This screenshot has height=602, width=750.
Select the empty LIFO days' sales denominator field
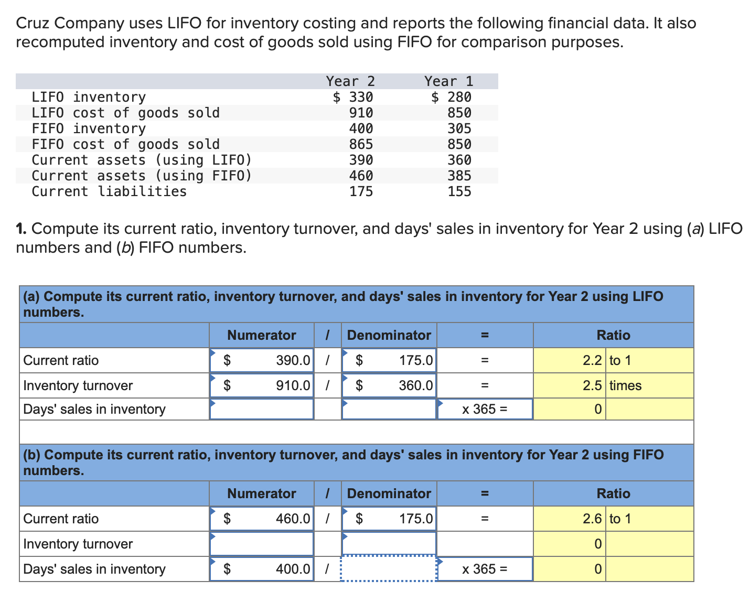point(389,409)
